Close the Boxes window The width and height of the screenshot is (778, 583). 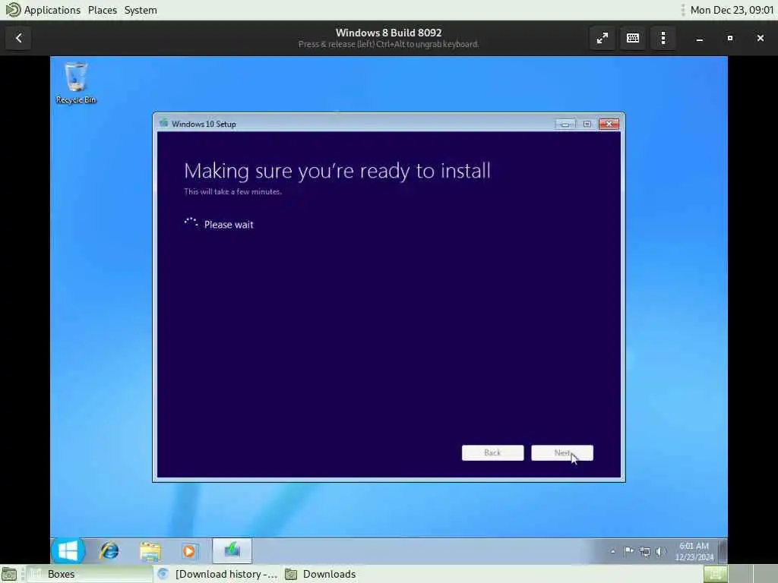coord(760,38)
